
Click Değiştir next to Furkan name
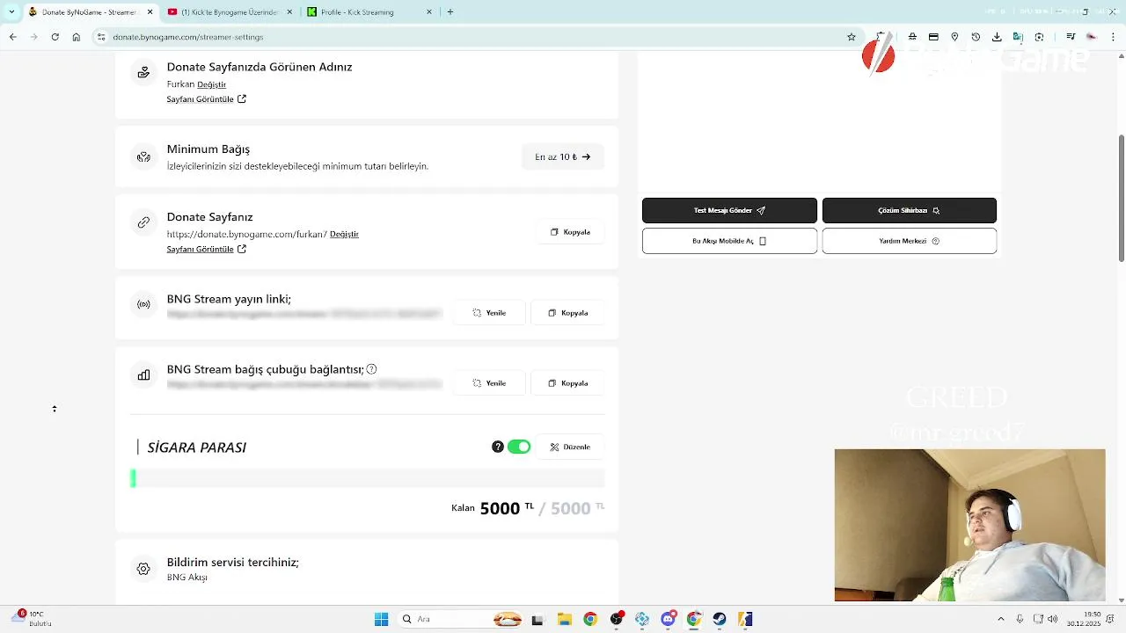pyautogui.click(x=211, y=84)
